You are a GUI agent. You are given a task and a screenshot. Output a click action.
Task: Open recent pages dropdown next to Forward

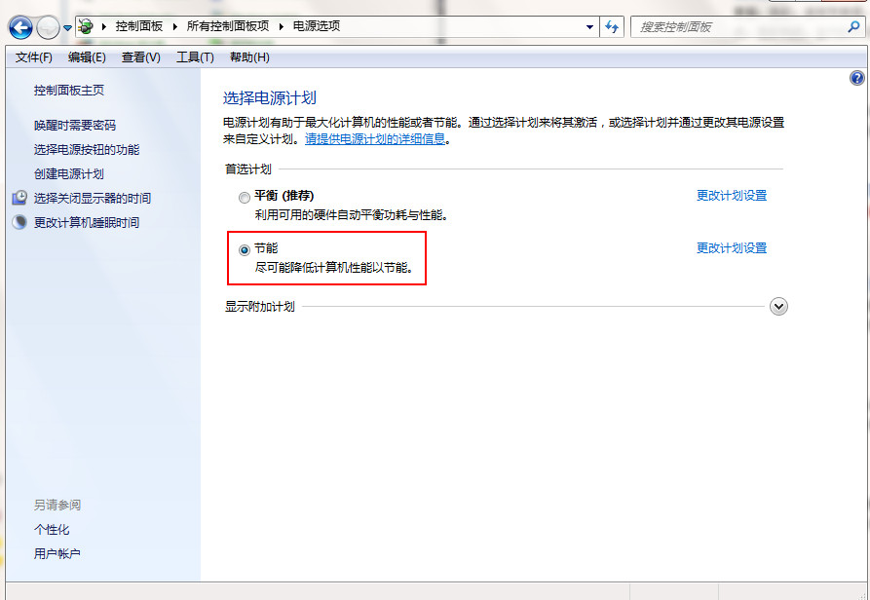(67, 28)
